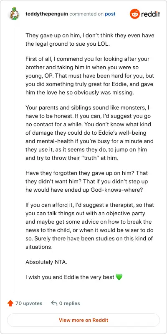Click the paragraph starting 'First of all'
The image size is (167, 334).
click(x=89, y=76)
